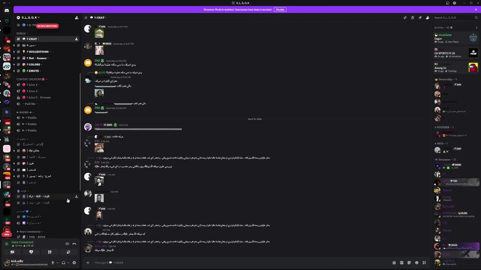Disable Streamer Mode
Viewport: 481px width, 270px height.
coord(280,9)
